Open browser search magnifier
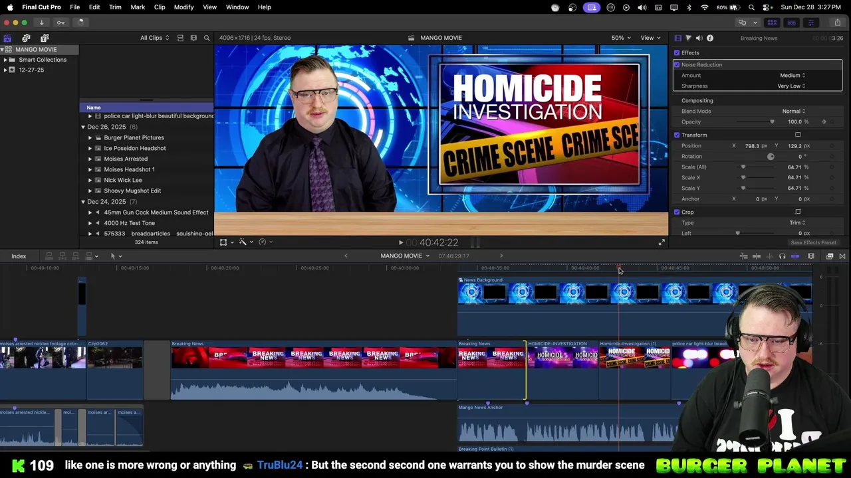Screen dimensions: 851x478 coord(207,38)
